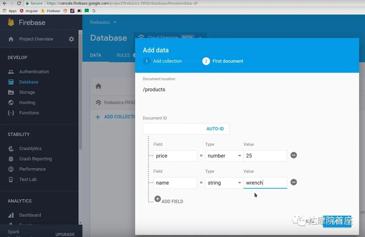Select the First document step
The width and height of the screenshot is (365, 237).
point(223,61)
